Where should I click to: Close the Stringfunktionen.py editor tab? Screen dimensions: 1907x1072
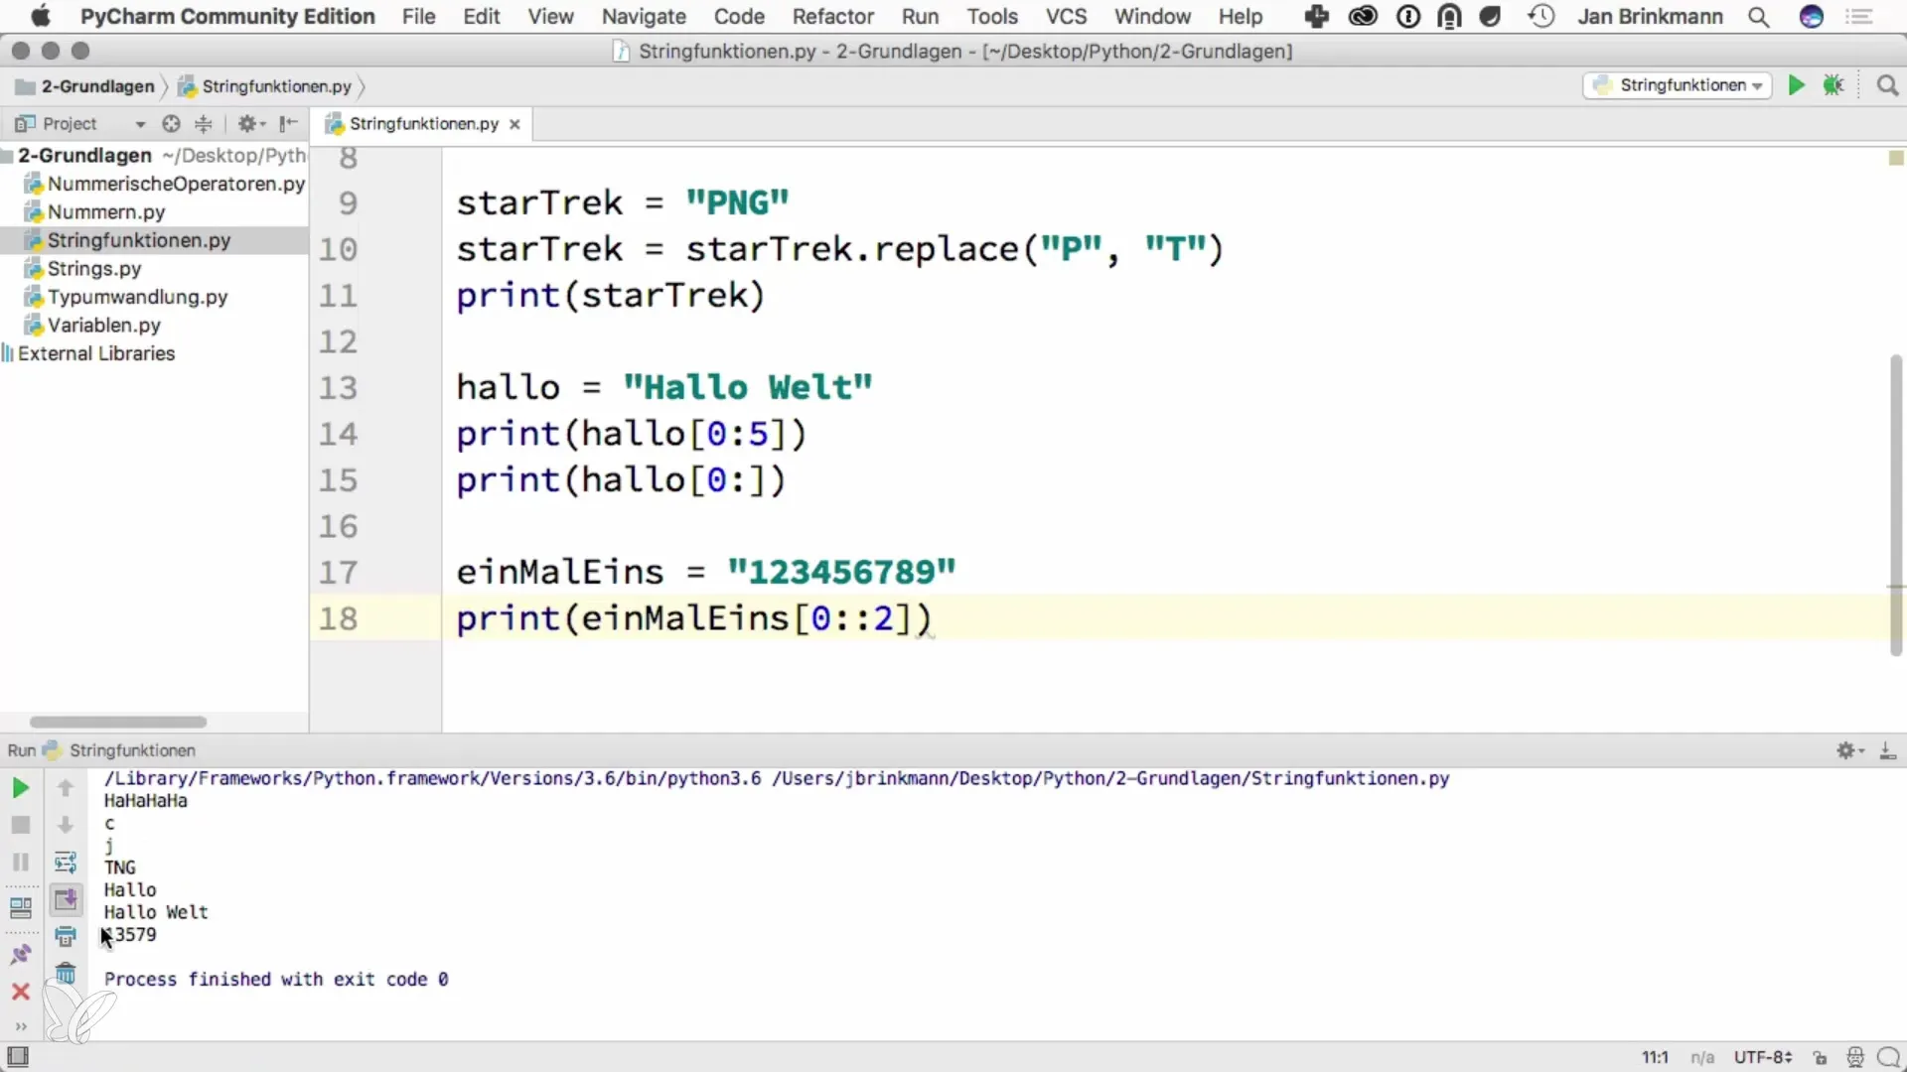(514, 124)
